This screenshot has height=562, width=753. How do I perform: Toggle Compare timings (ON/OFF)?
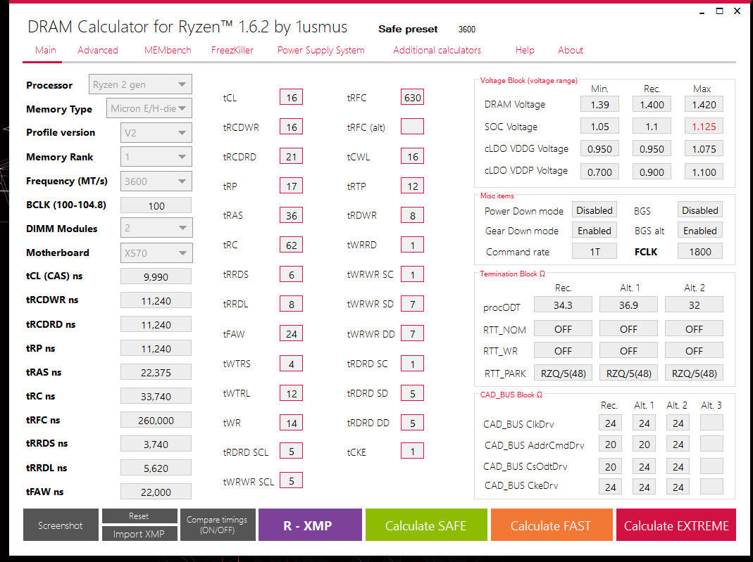[218, 525]
